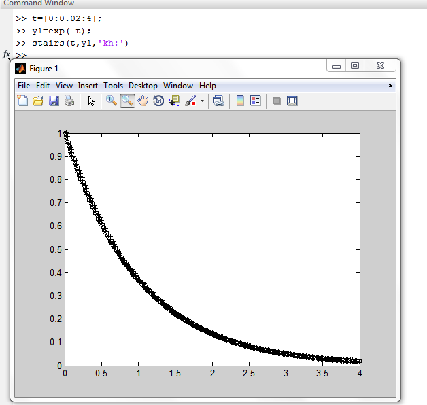Click the MATLAB logo in figure title bar

[20, 69]
